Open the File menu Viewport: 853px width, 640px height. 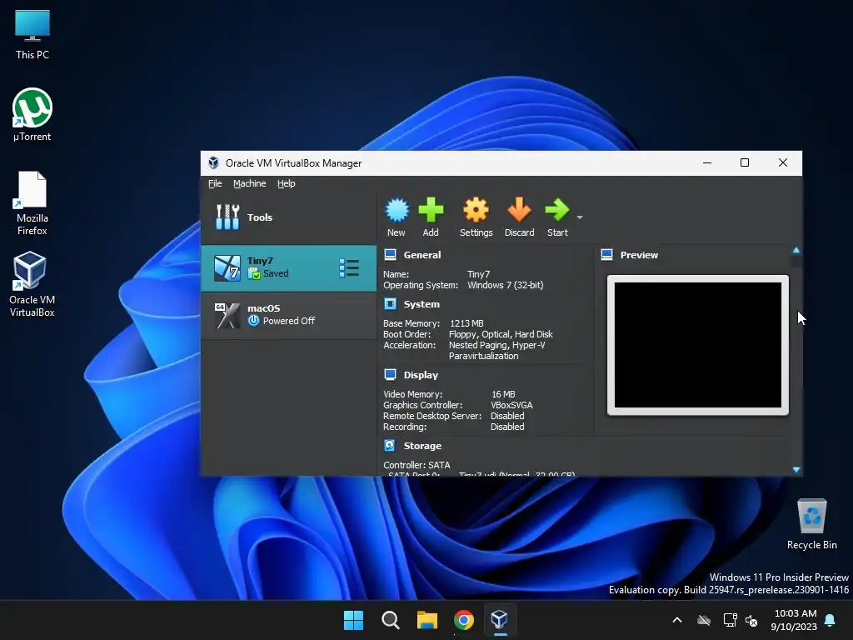click(215, 183)
